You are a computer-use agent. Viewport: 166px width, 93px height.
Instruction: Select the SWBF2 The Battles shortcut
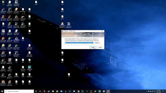[10, 32]
